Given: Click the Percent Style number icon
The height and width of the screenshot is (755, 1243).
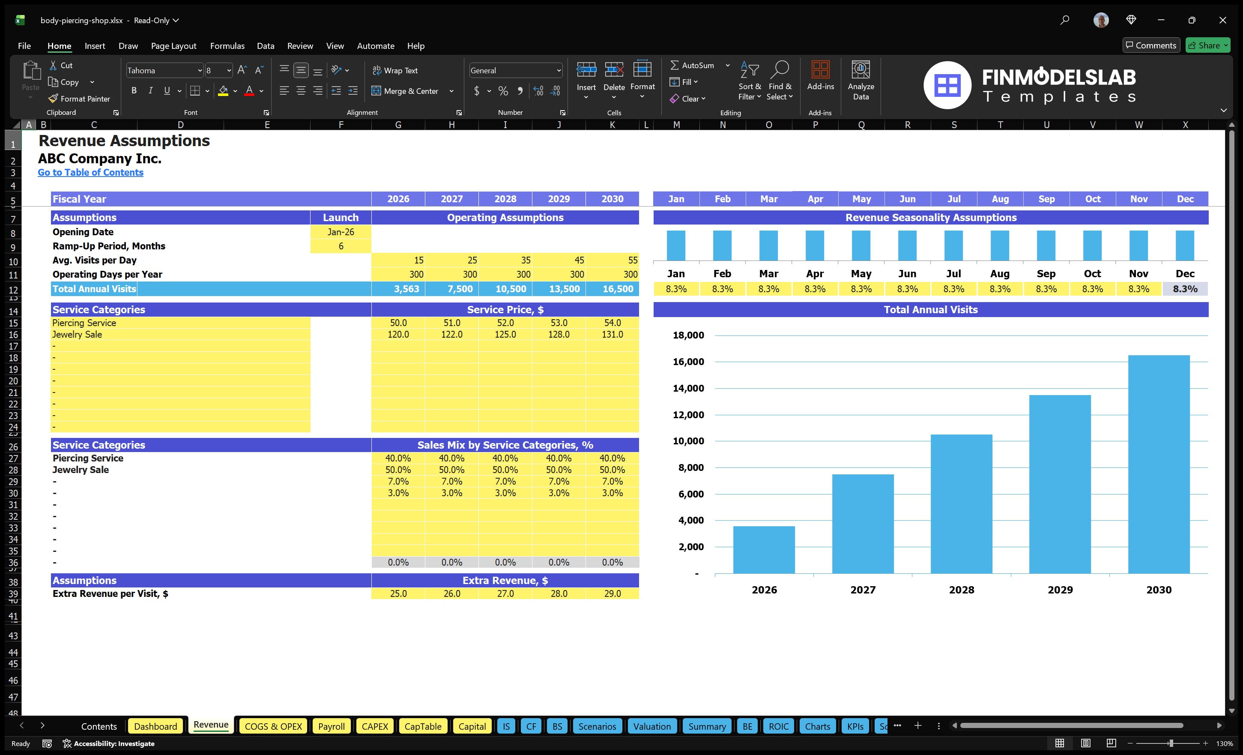Looking at the screenshot, I should pyautogui.click(x=503, y=91).
